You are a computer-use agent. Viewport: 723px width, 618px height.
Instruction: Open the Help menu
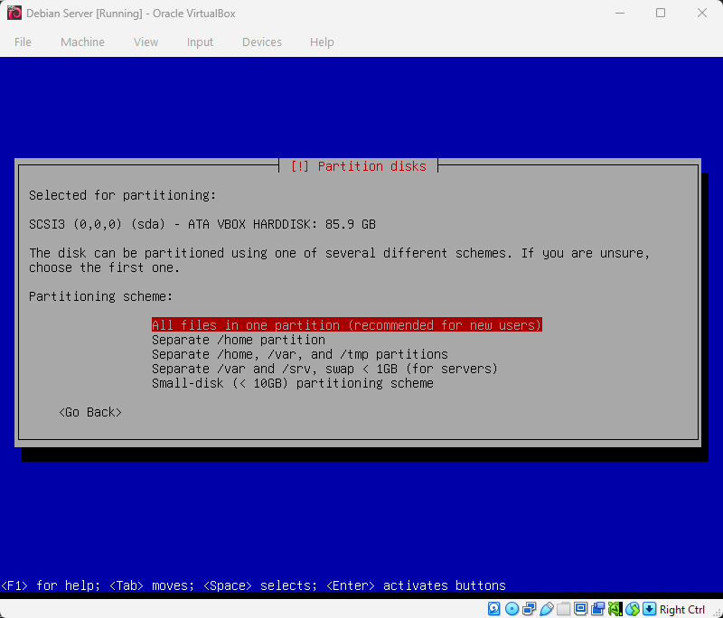[322, 42]
